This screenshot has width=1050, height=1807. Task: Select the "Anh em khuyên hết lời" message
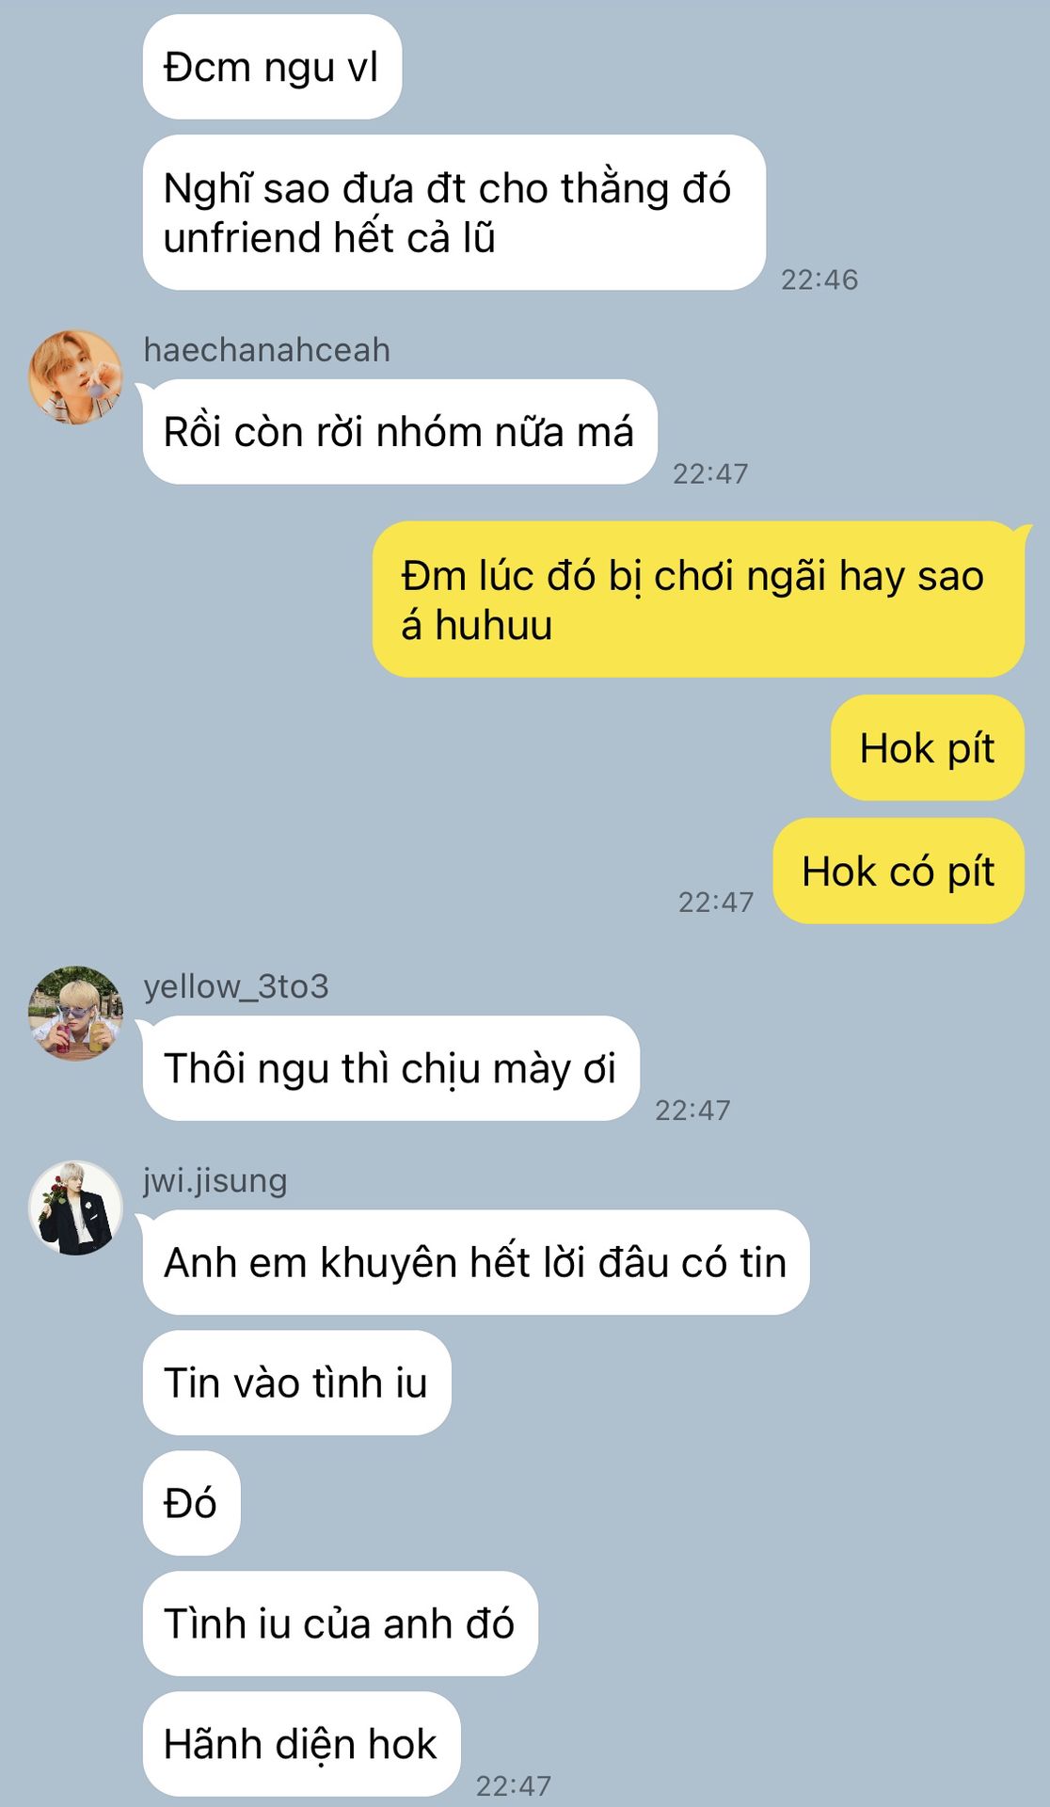click(x=476, y=1262)
